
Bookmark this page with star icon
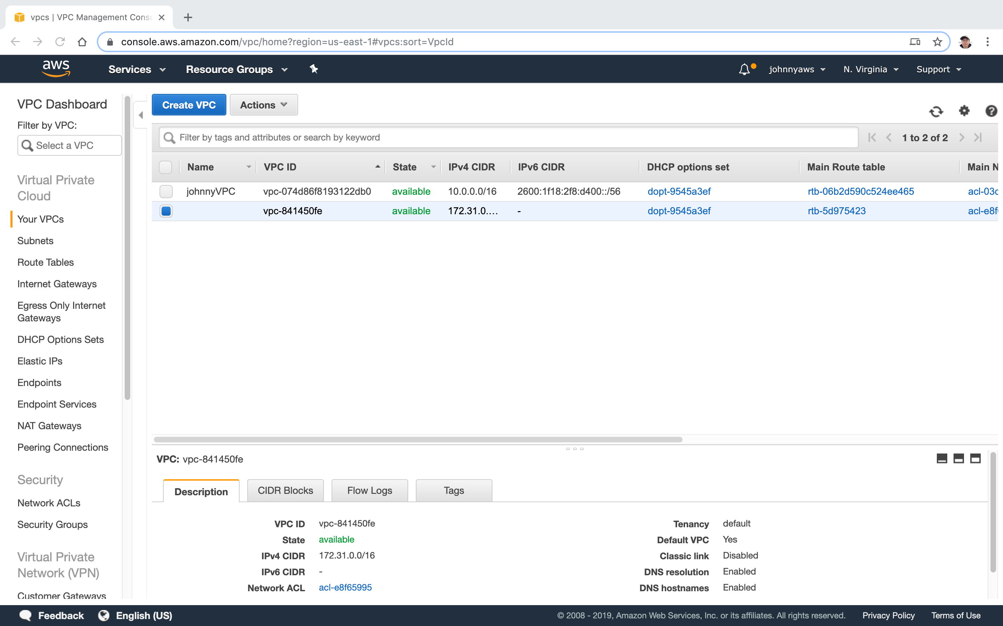[x=937, y=42]
